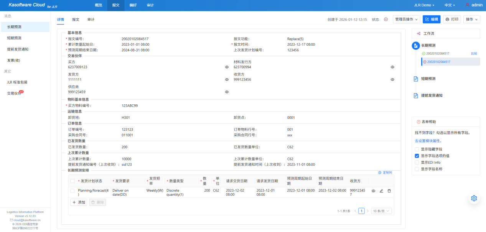
Task: Uncheck the 显示字段选项的值 checkbox
Action: (417, 156)
